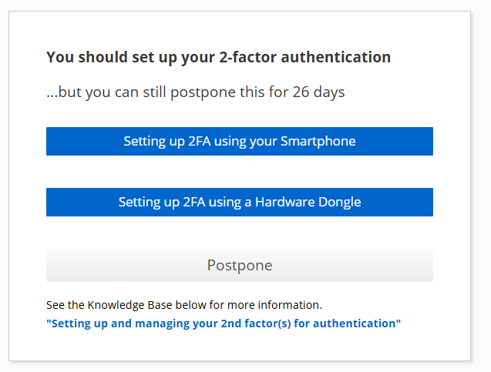The height and width of the screenshot is (372, 491).
Task: Start the smartphone-based 2FA setup
Action: tap(239, 142)
